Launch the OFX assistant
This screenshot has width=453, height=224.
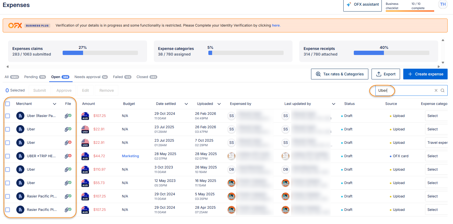coord(362,5)
